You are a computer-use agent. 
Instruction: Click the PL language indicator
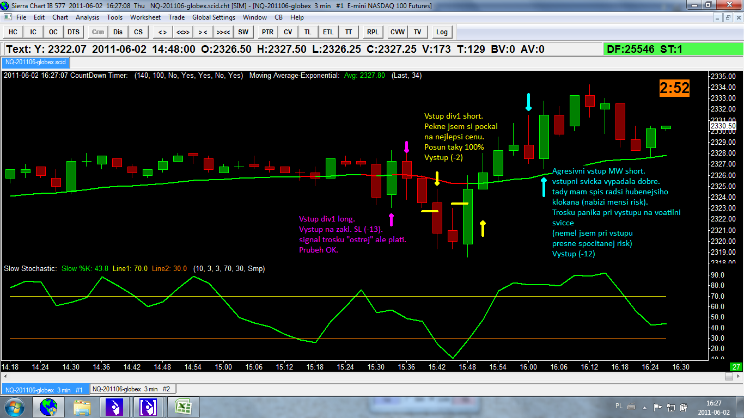coord(619,406)
